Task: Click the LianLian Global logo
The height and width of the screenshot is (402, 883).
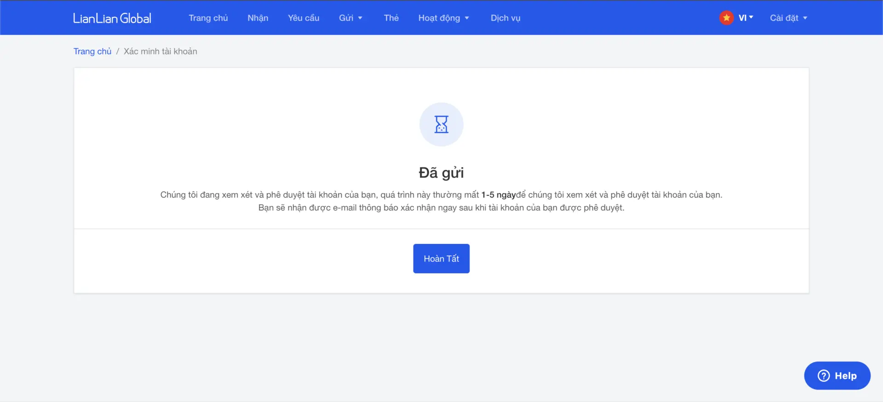Action: [x=112, y=18]
